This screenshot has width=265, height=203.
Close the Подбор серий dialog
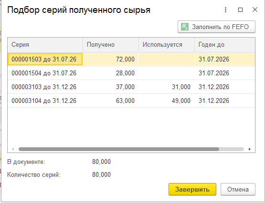[254, 10]
